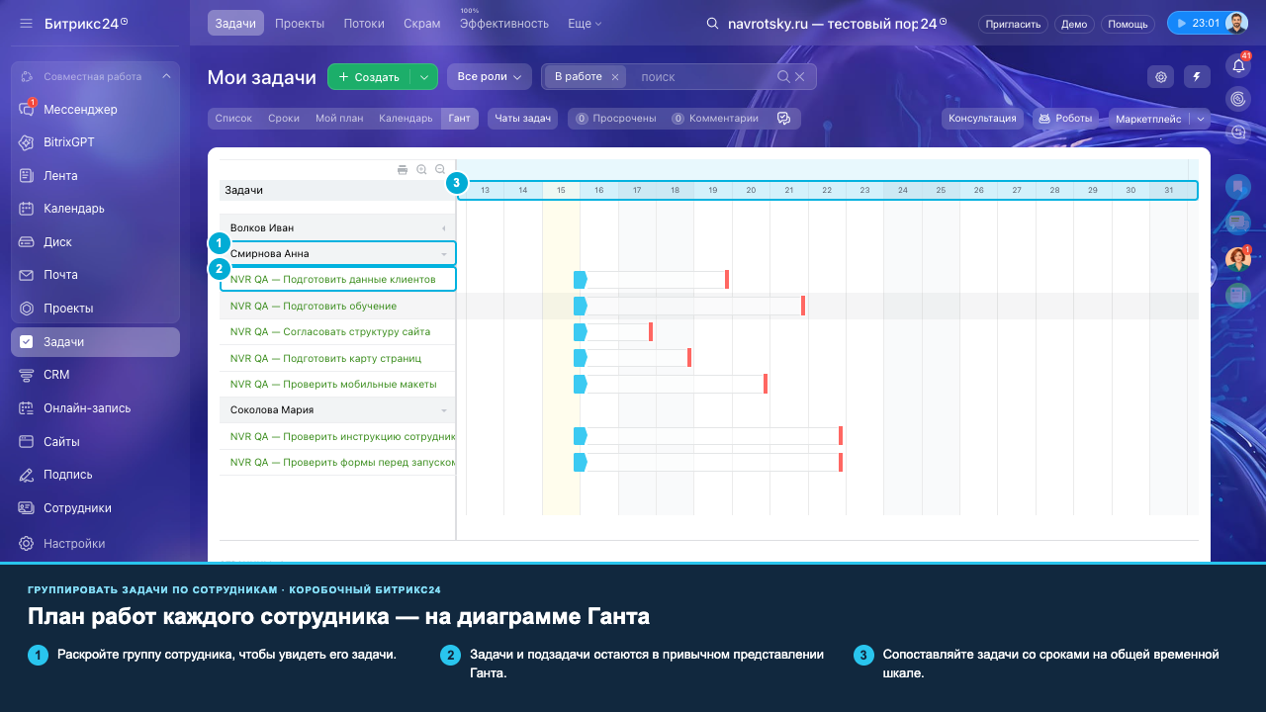Zoom in the Gantt timeline

(422, 170)
